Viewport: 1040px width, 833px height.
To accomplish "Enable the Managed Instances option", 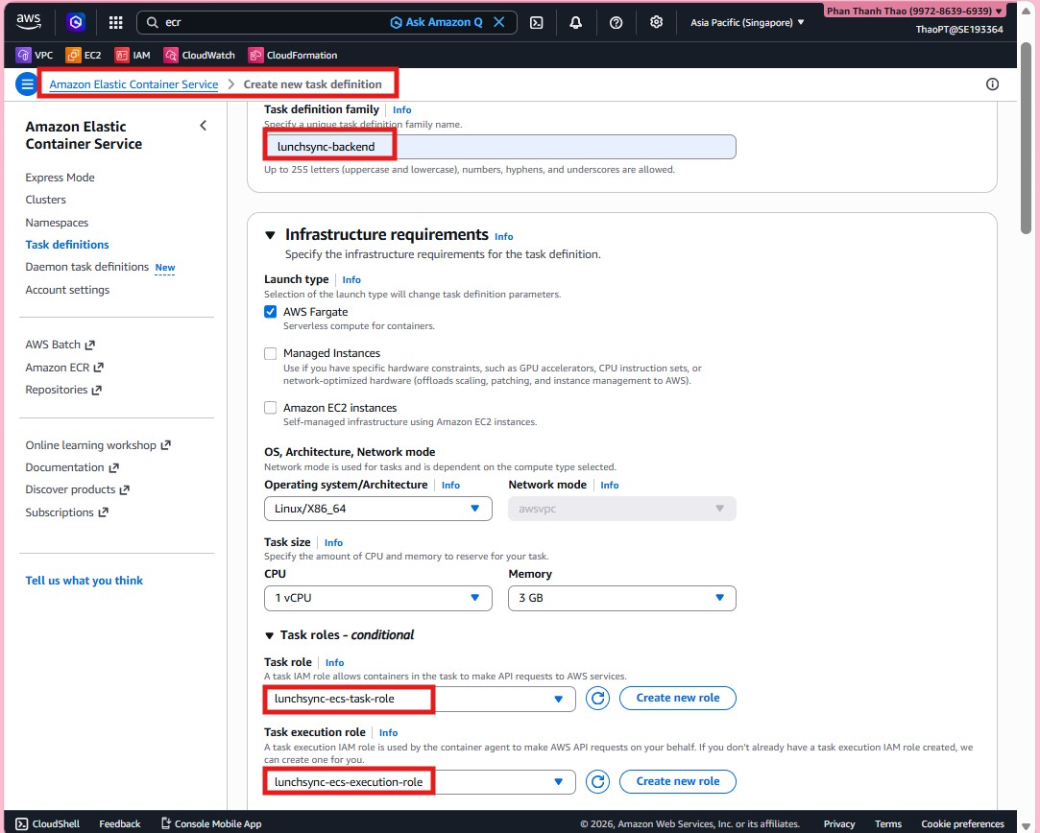I will 270,353.
